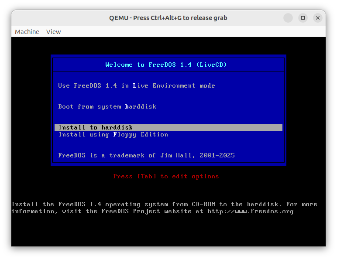Minimize the QEMU window
Screen dimensions: 337x259
point(288,18)
